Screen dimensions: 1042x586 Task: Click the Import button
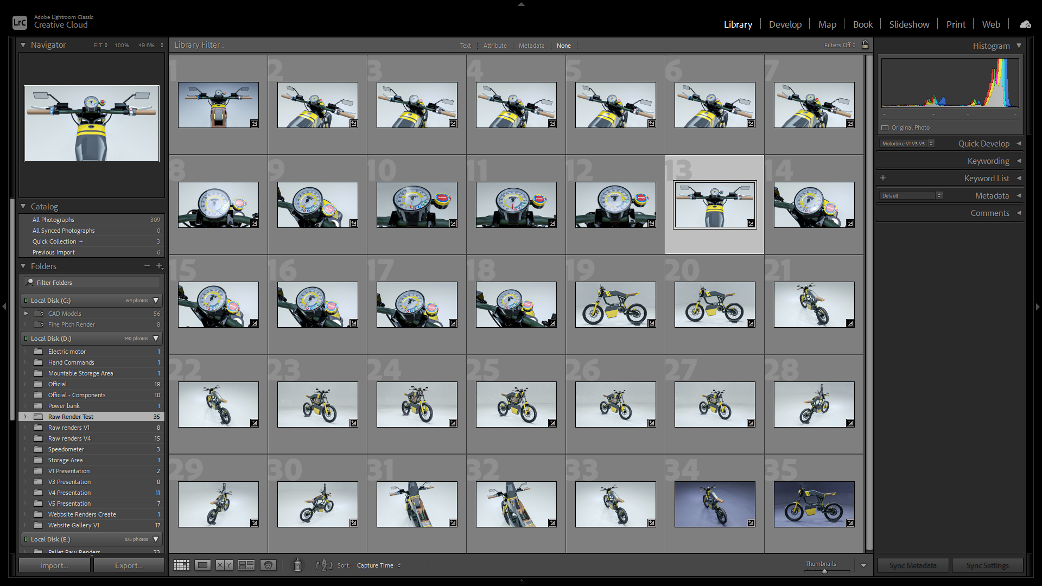point(54,565)
